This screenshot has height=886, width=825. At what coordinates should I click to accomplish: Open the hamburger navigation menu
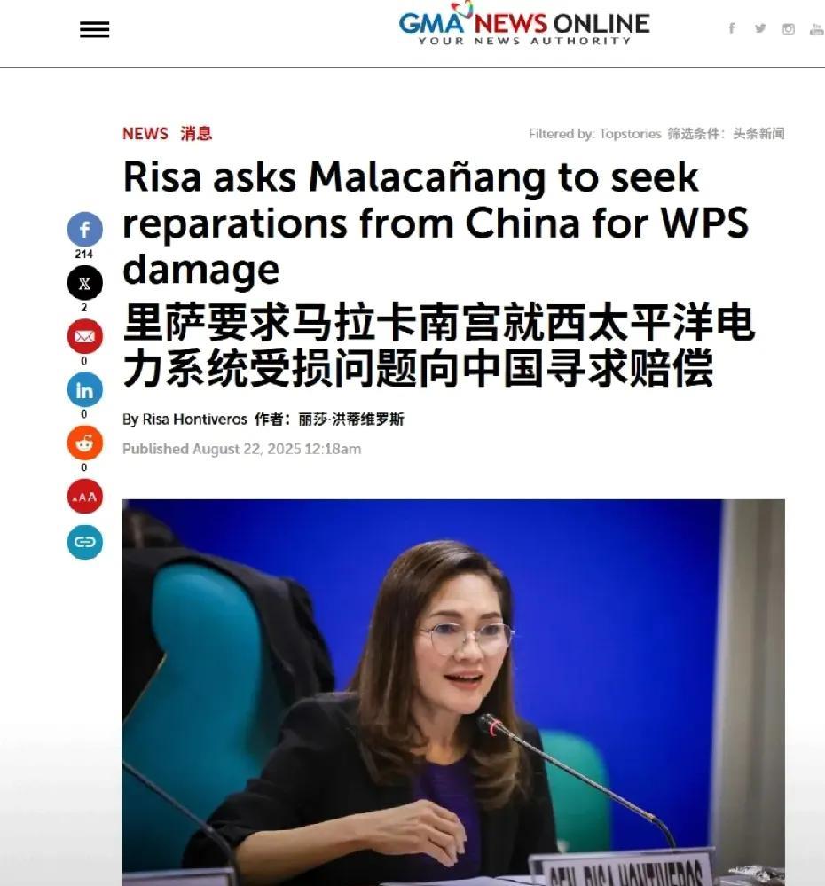click(x=94, y=29)
